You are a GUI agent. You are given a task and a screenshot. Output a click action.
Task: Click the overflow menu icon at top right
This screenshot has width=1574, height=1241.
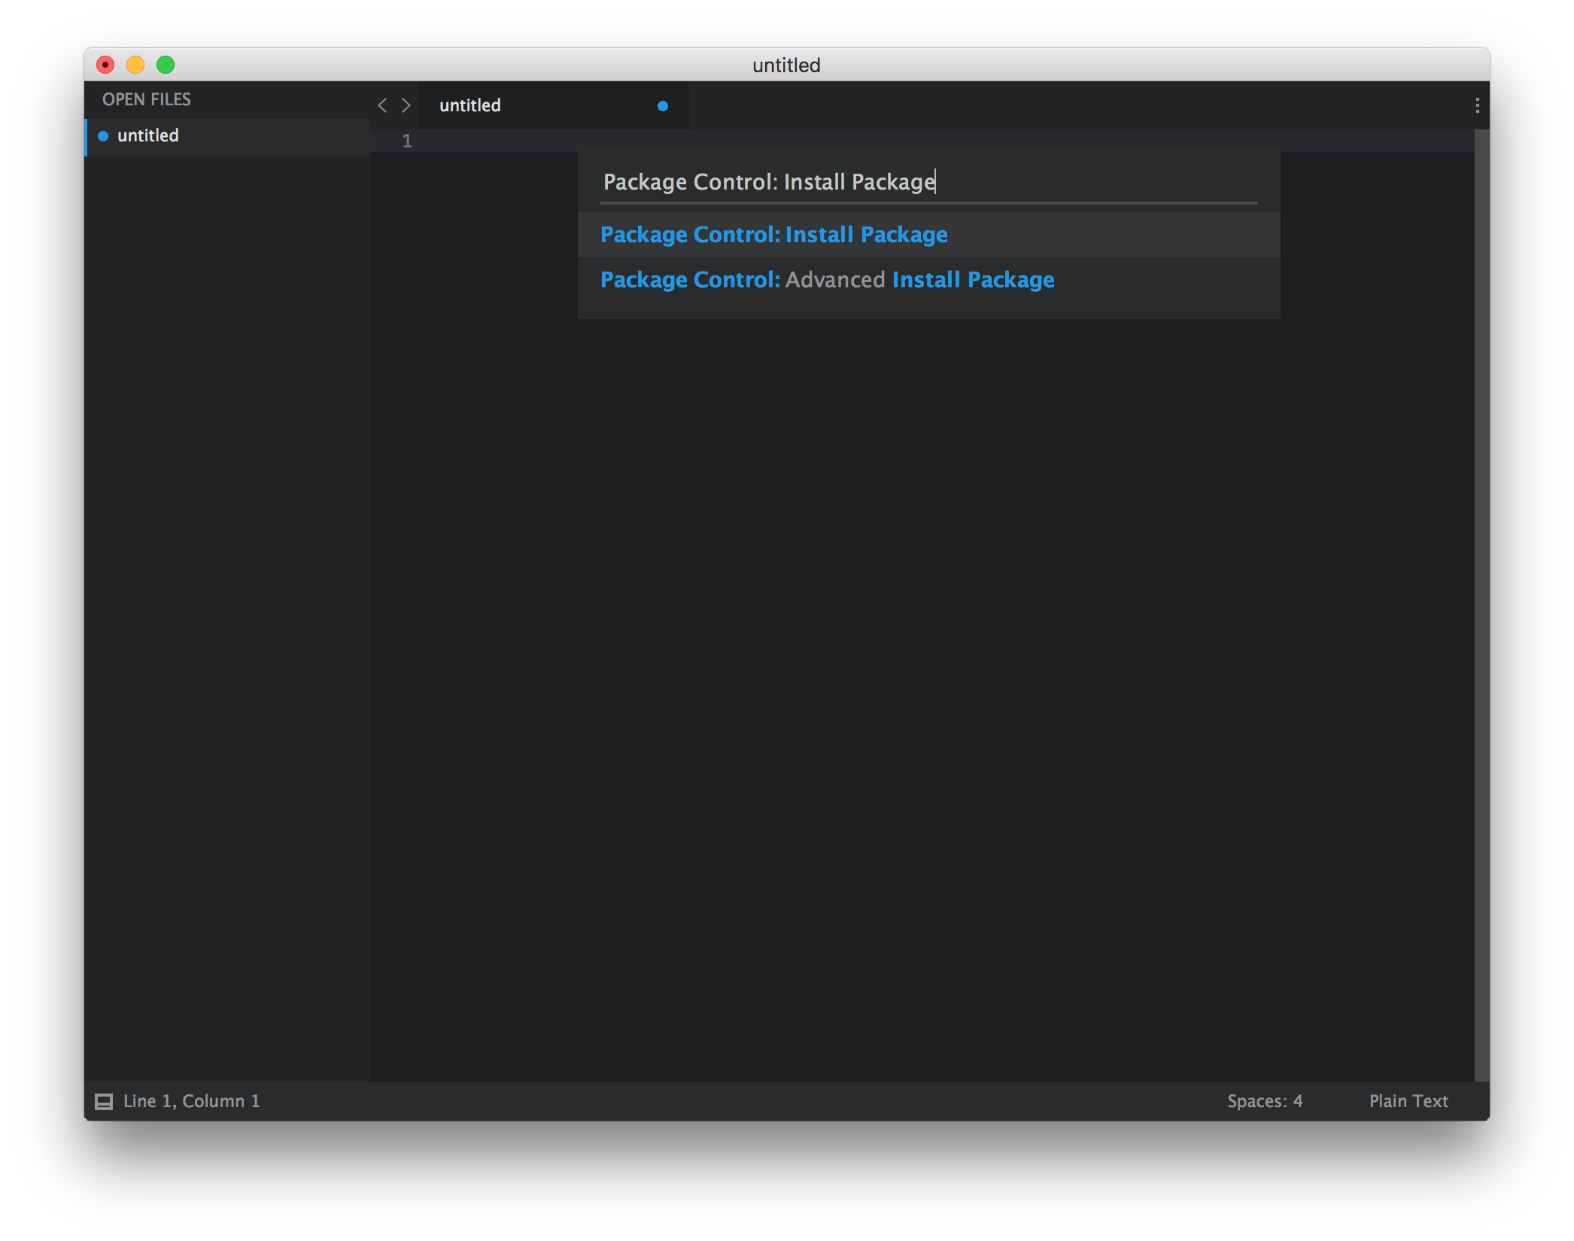pos(1477,105)
